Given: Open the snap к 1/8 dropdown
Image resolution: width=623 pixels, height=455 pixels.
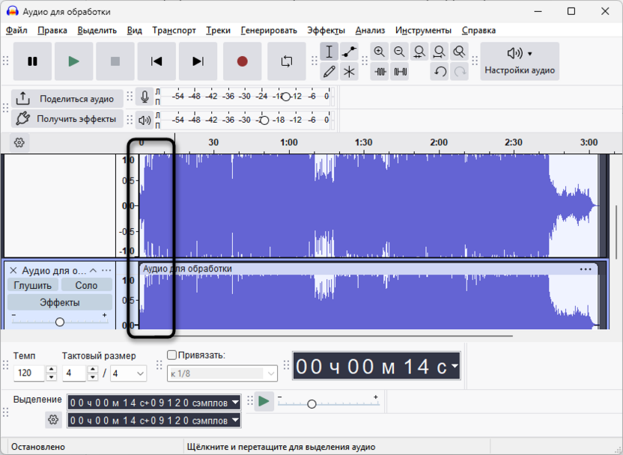Looking at the screenshot, I should tap(222, 373).
